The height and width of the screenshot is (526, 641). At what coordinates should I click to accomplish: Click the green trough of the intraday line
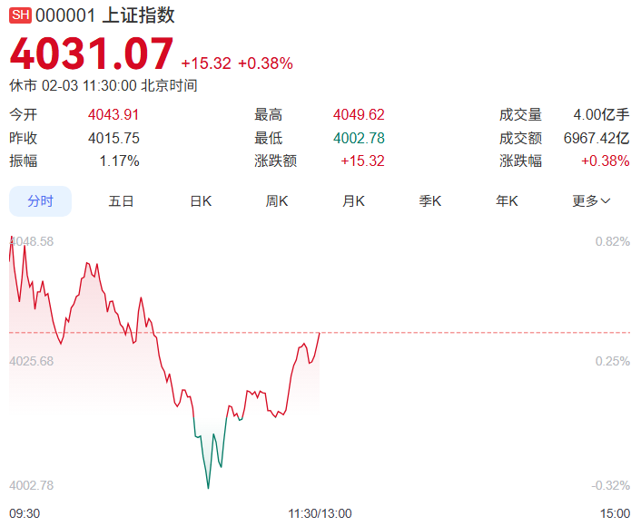point(208,486)
